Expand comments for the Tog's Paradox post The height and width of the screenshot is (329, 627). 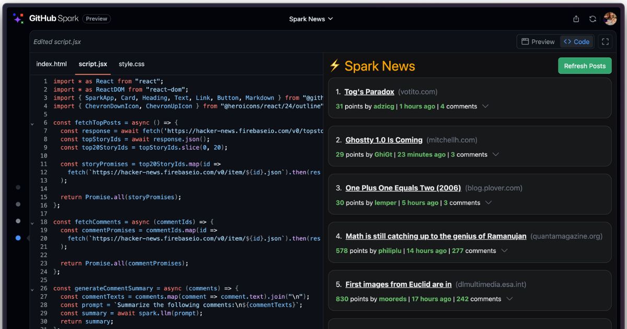[x=486, y=107]
